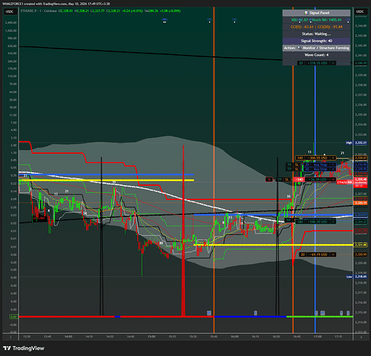Close the 20 order showing +318.35 USD
Viewport: 371px width, 356px height.
(333, 63)
